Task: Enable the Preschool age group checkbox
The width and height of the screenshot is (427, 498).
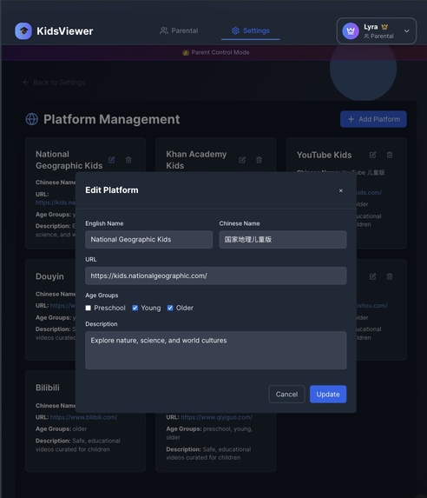Action: pyautogui.click(x=89, y=308)
